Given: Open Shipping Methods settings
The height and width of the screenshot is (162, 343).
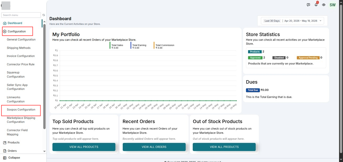Looking at the screenshot, I should click(19, 48).
